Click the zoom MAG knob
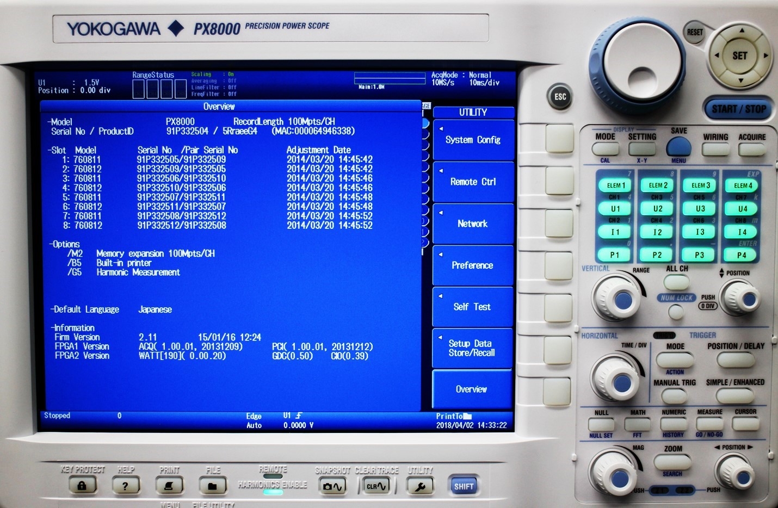Image resolution: width=778 pixels, height=508 pixels. click(614, 475)
